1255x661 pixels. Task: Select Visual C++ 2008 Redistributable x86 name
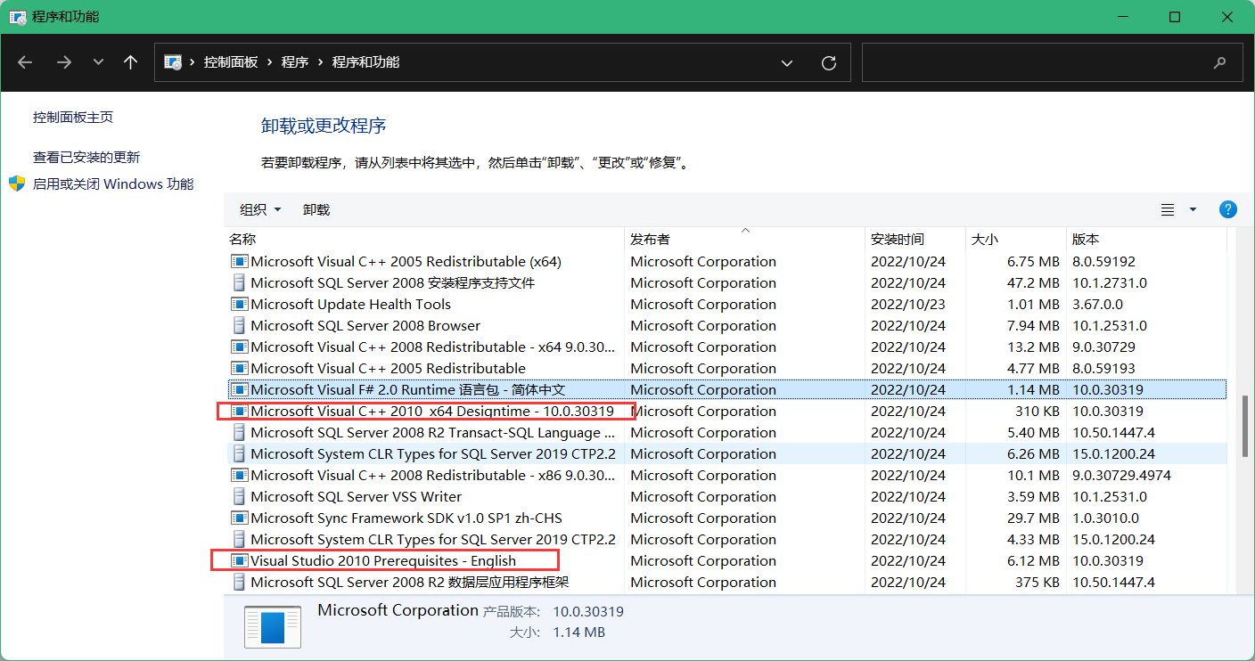[432, 475]
